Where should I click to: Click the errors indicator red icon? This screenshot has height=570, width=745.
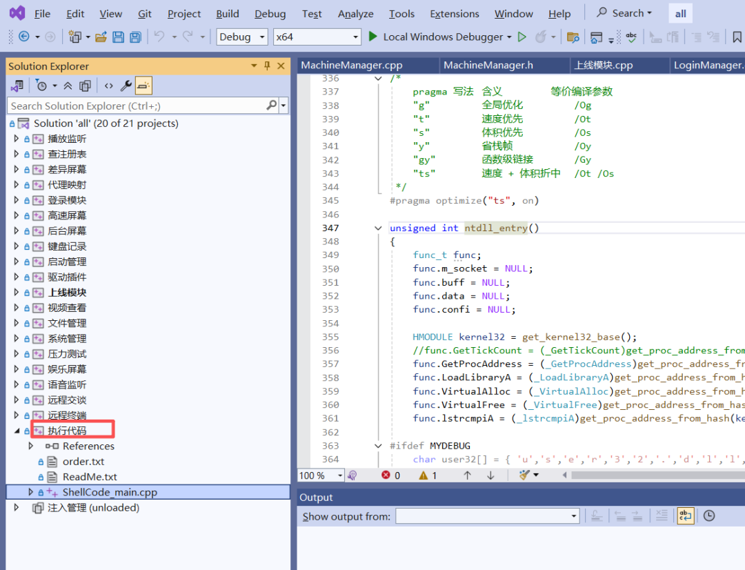[386, 475]
